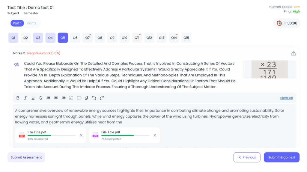Remove the PDF file at 40% completed

tap(81, 135)
